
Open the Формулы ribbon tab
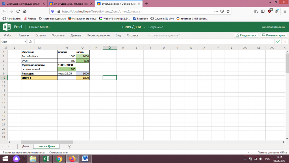click(58, 35)
